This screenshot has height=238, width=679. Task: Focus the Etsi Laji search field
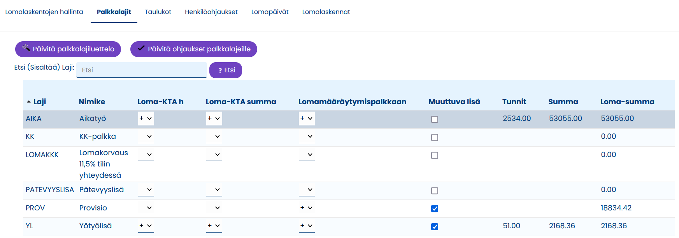point(142,70)
